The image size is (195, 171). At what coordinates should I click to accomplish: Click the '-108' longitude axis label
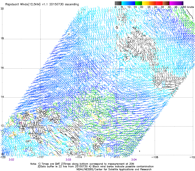click(155, 157)
